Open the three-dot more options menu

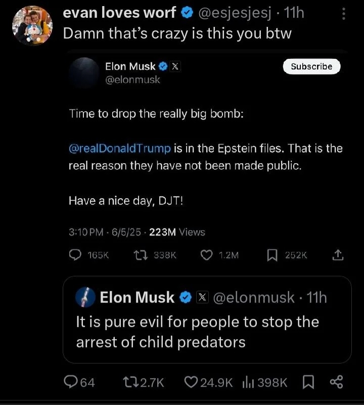pos(344,14)
